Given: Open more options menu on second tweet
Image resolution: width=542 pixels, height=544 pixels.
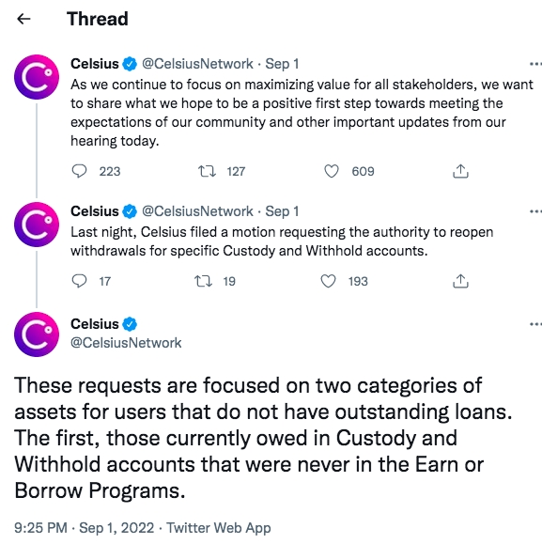Looking at the screenshot, I should [x=535, y=211].
